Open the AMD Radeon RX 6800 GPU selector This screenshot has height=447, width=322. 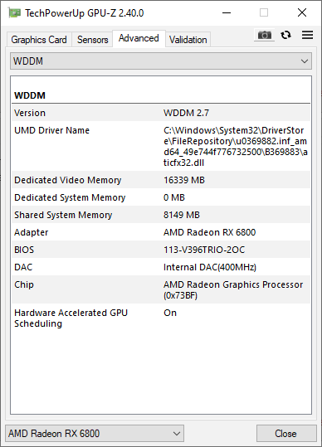[x=95, y=434]
